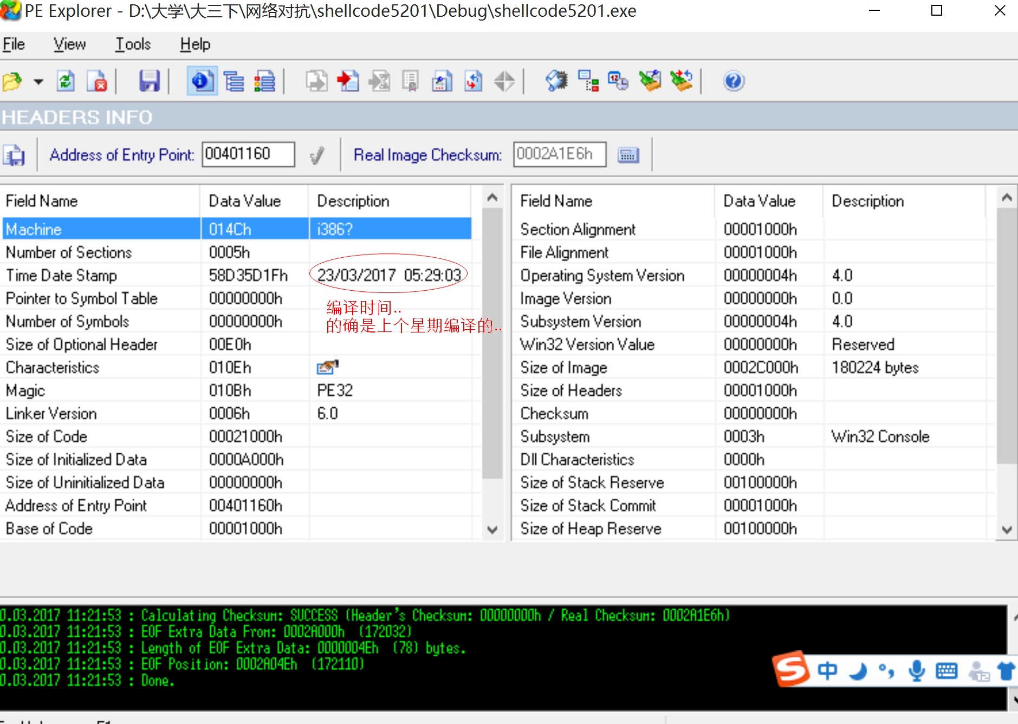Click the save-headers icon left of Entry Point

click(14, 155)
